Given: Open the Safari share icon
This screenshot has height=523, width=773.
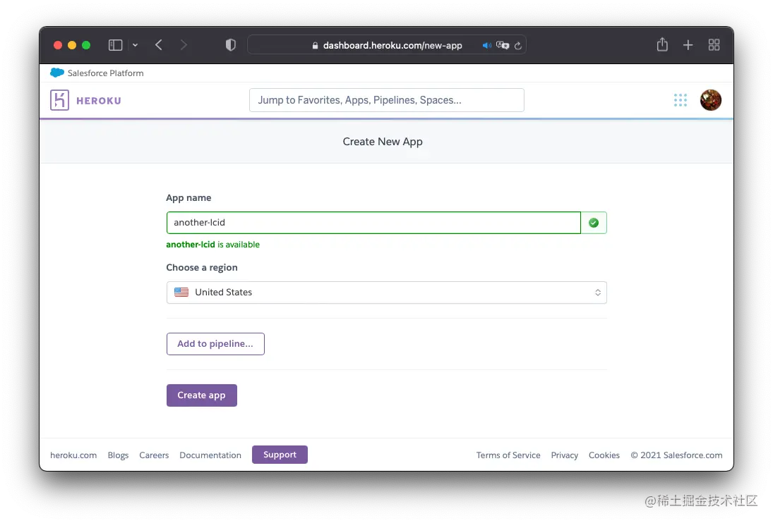Looking at the screenshot, I should 662,44.
